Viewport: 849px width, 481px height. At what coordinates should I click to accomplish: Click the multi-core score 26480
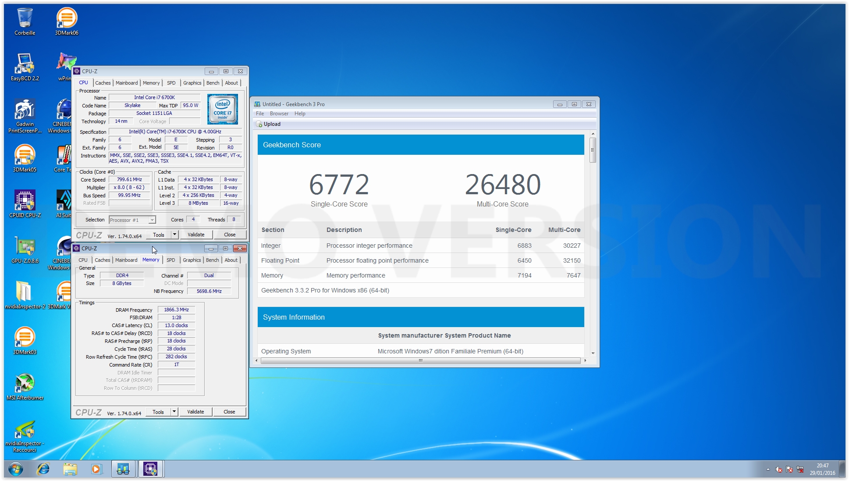coord(503,185)
